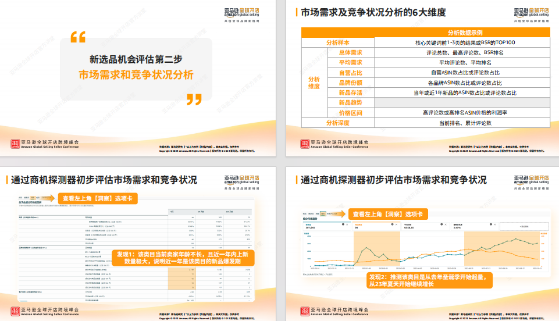Click the empty grey cell beside 新品趋势
Viewport: 559px width, 321px height.
(462, 102)
